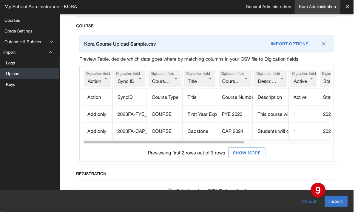Cancel the import
Viewport: 358px width, 212px height.
pyautogui.click(x=309, y=201)
